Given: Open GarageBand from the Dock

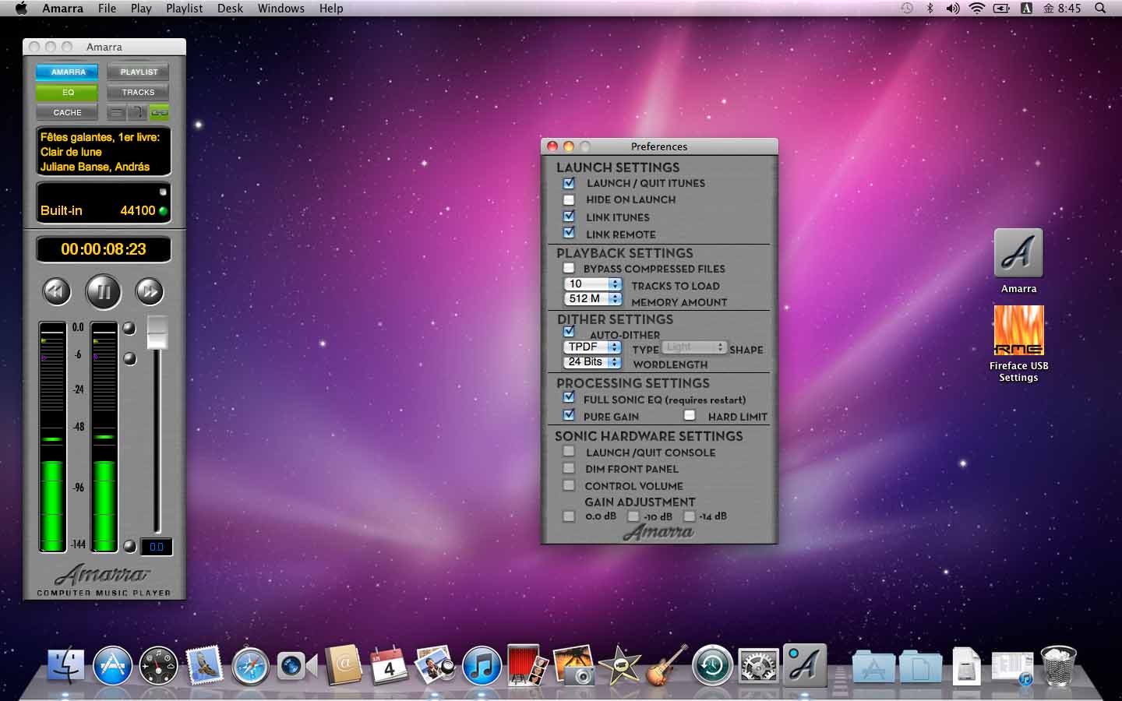Looking at the screenshot, I should point(667,665).
